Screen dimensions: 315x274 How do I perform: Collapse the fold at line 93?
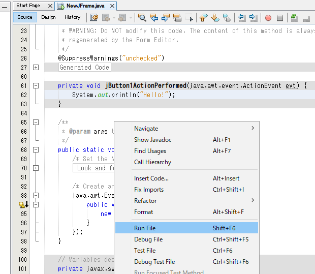pyautogui.click(x=36, y=195)
